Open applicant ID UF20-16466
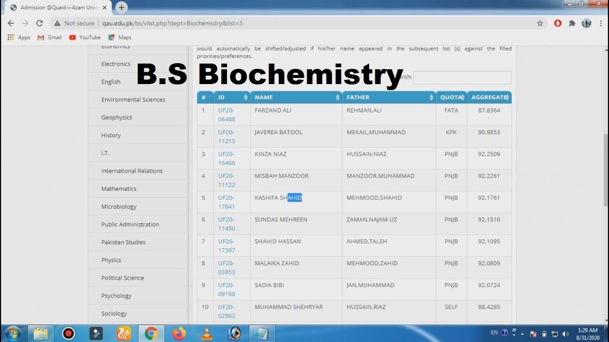 point(226,158)
